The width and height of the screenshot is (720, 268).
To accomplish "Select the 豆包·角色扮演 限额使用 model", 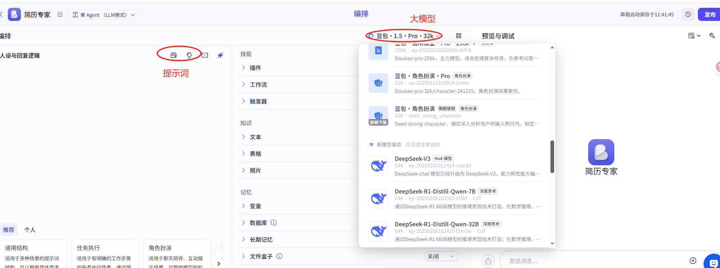I will [x=455, y=116].
